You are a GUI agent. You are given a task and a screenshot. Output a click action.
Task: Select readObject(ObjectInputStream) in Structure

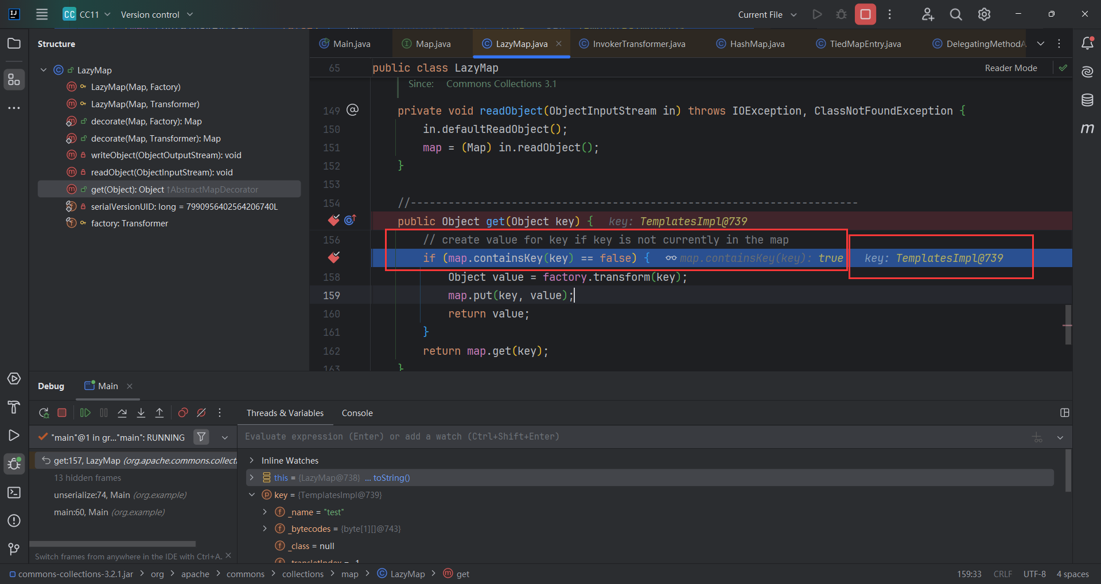(162, 172)
